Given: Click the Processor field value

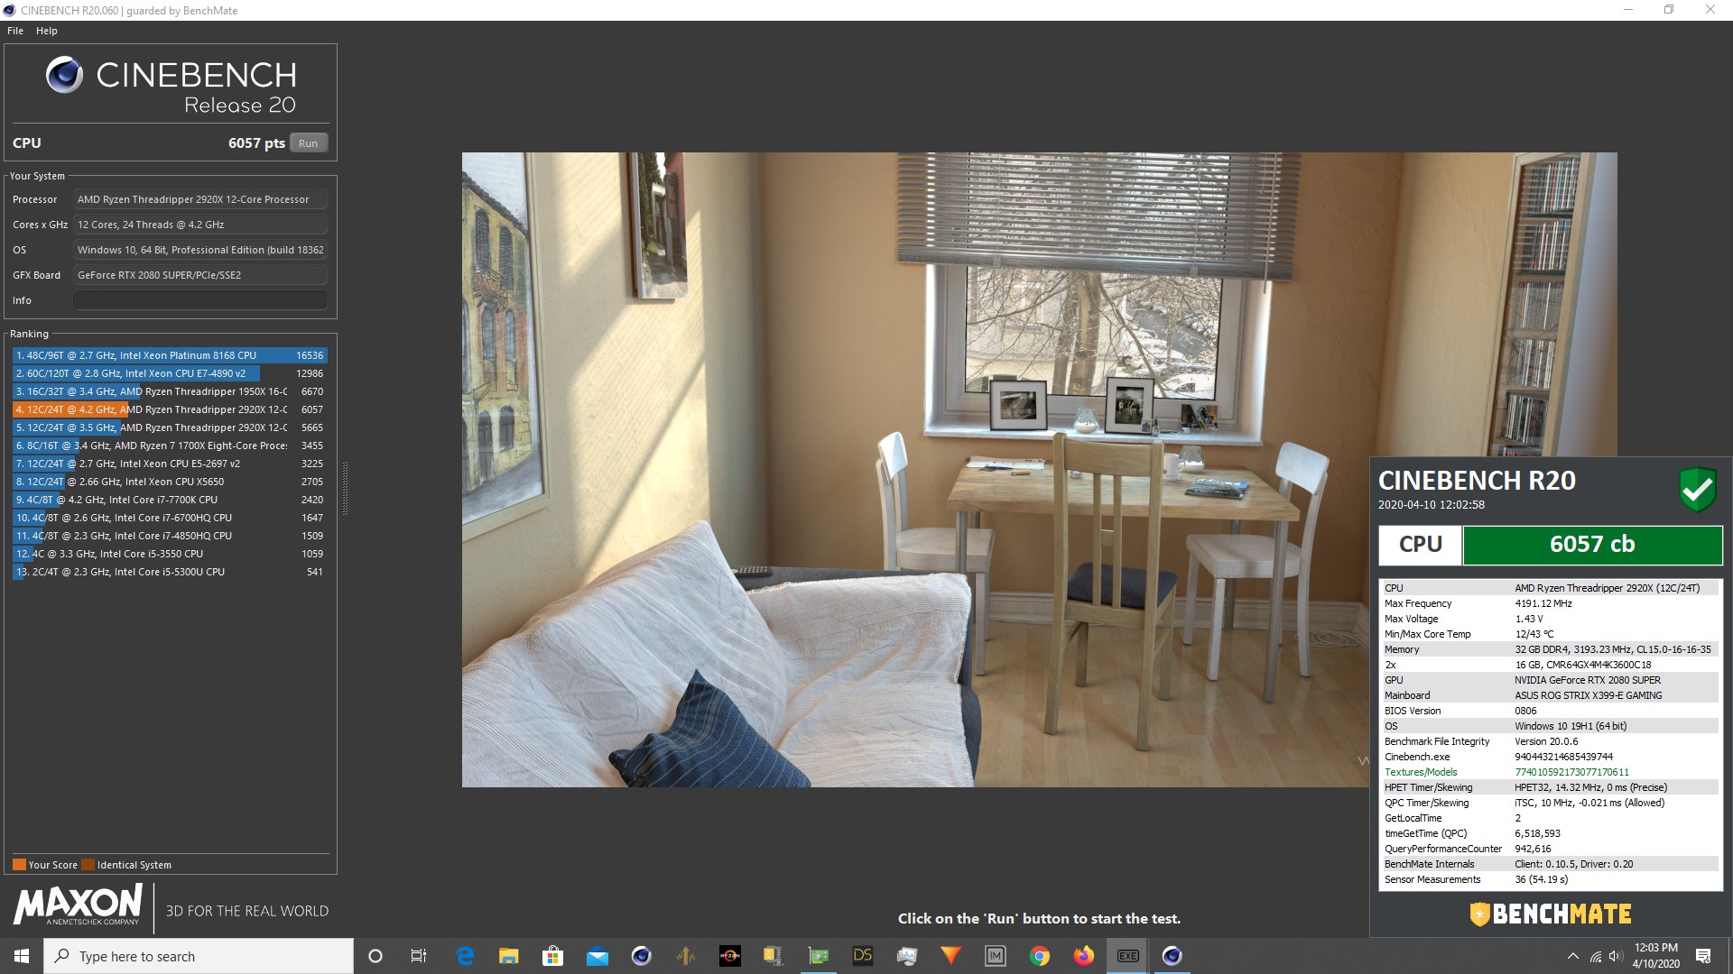Looking at the screenshot, I should tap(199, 199).
